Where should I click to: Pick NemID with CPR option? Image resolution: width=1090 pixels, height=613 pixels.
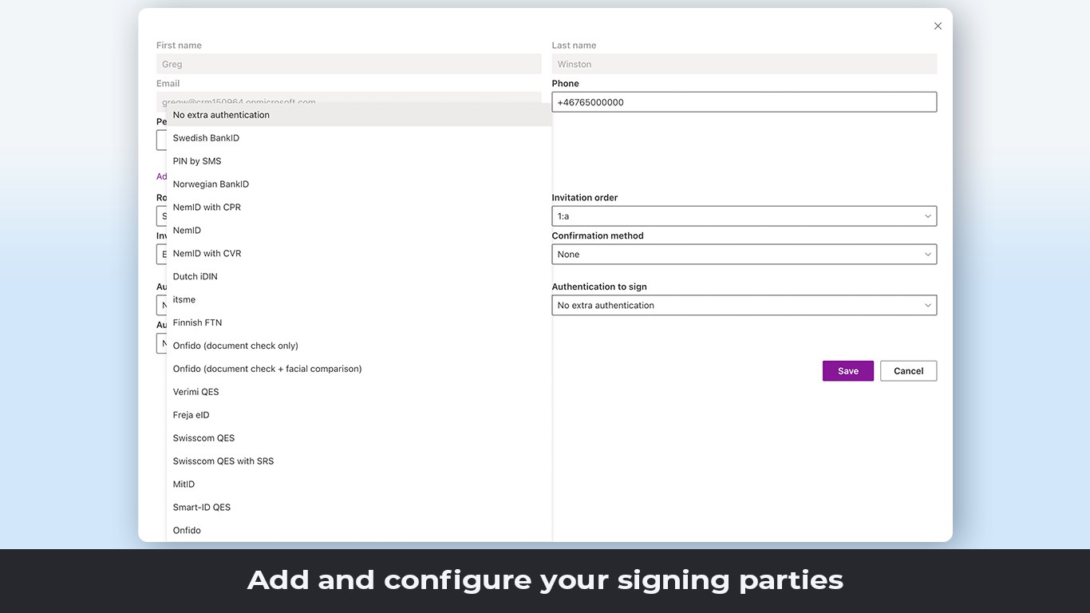[207, 208]
